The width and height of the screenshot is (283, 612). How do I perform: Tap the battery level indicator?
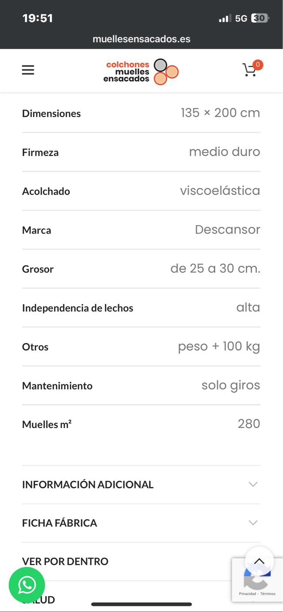coord(260,18)
